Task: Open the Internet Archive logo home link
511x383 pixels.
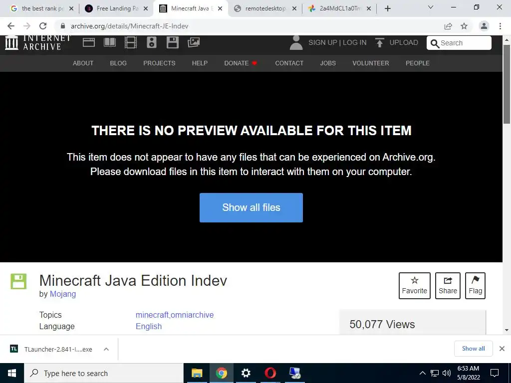Action: [x=38, y=43]
